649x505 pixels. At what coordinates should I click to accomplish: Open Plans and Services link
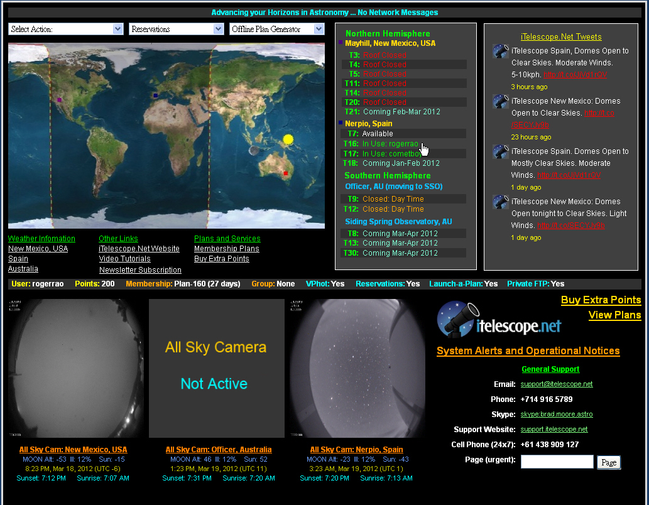pyautogui.click(x=227, y=239)
